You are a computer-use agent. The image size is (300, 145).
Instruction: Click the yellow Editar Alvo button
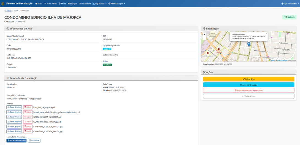click(x=249, y=79)
